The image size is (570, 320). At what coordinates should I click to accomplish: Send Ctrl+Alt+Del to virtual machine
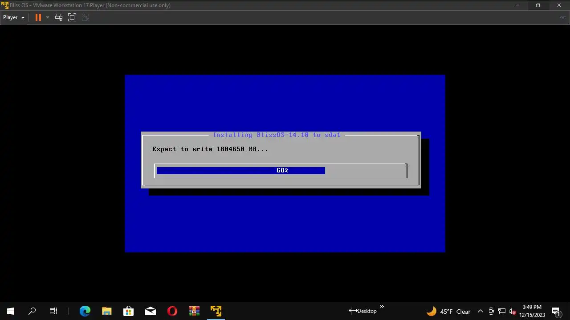tap(59, 17)
